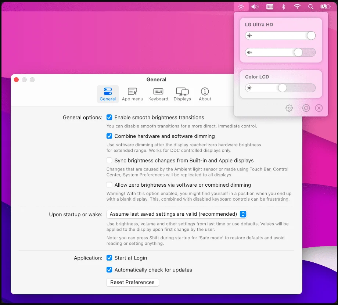
Task: Enable Allow zero brightness via software
Action: (109, 185)
